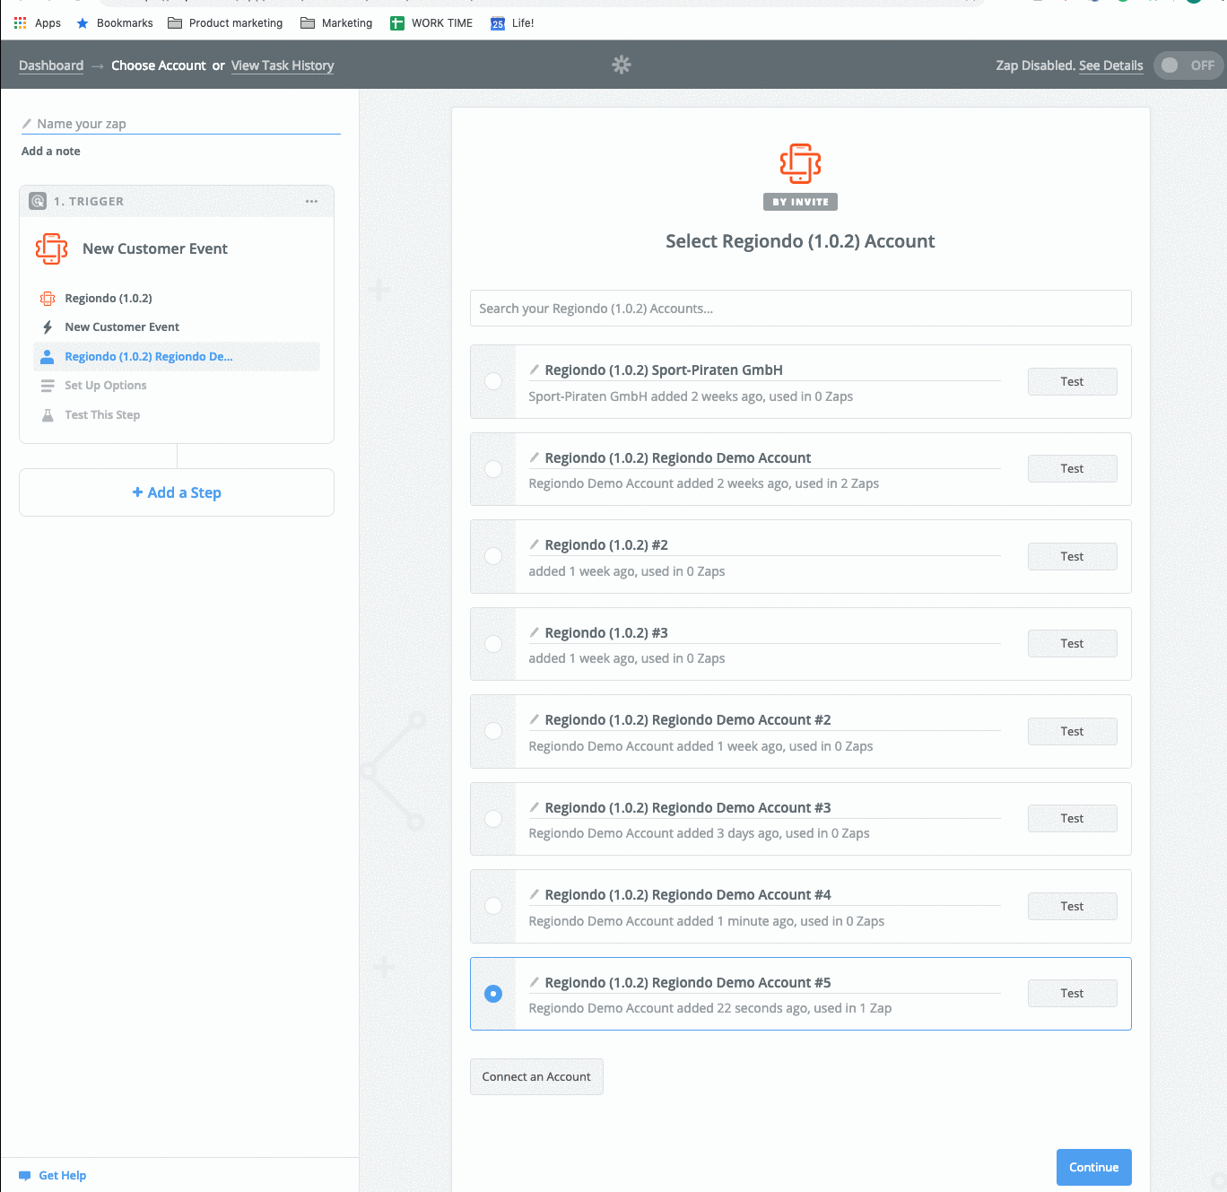The image size is (1227, 1192).
Task: Click the large Regiondo logo above BY INVITE
Action: (800, 163)
